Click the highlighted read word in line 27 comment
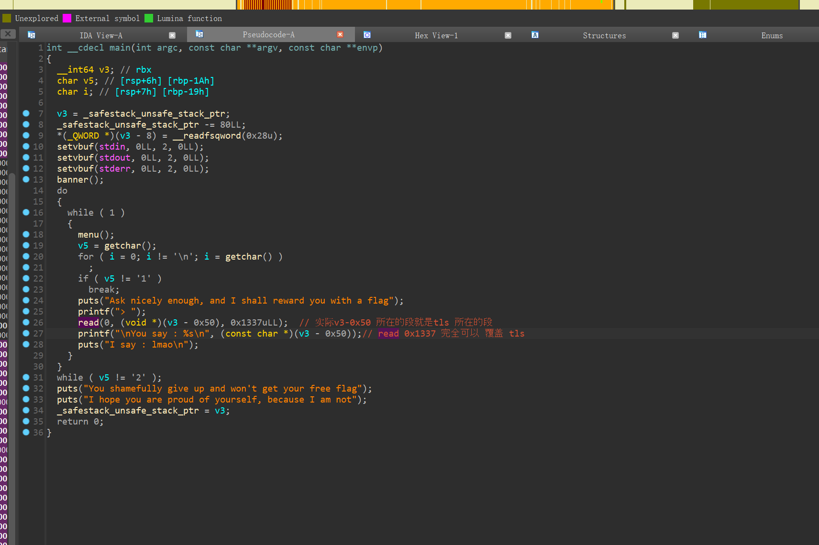The height and width of the screenshot is (545, 819). coord(388,334)
